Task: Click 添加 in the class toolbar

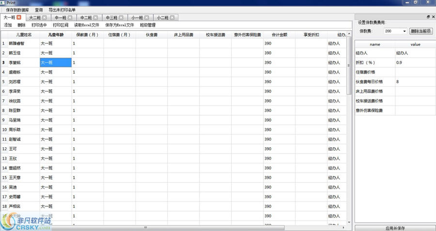Action: [x=8, y=25]
